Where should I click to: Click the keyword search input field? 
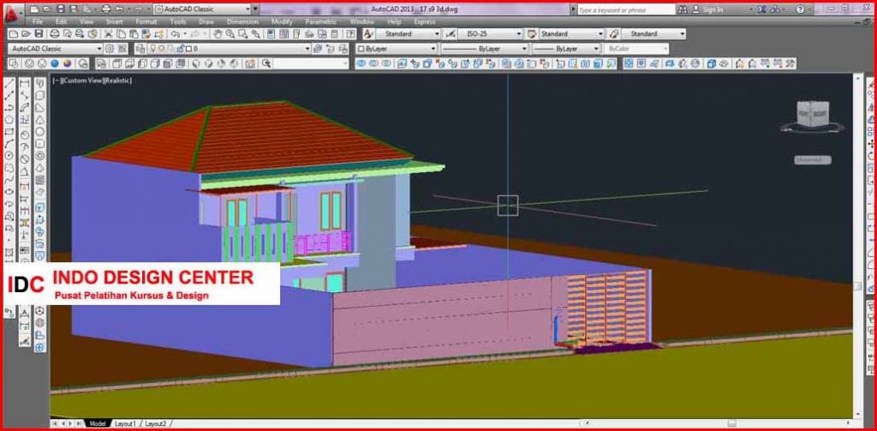(626, 9)
